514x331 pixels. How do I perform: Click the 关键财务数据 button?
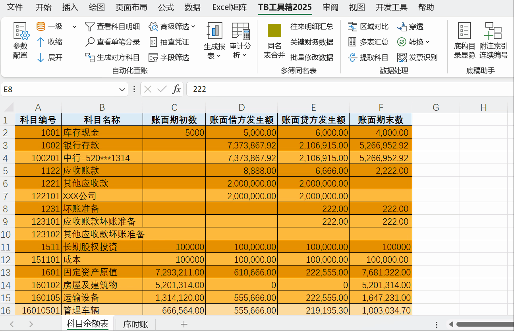(x=312, y=42)
